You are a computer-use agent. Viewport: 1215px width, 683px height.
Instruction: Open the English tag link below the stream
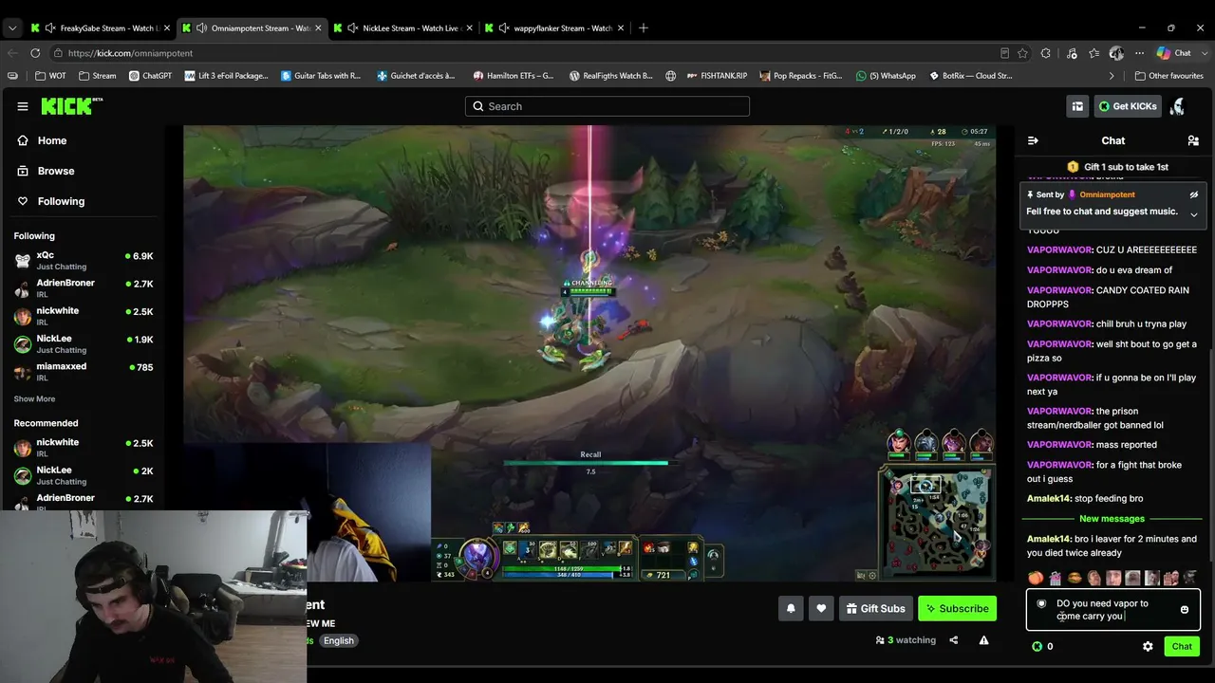point(338,640)
